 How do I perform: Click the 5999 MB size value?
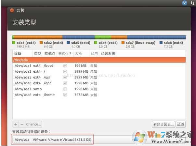click(x=81, y=71)
